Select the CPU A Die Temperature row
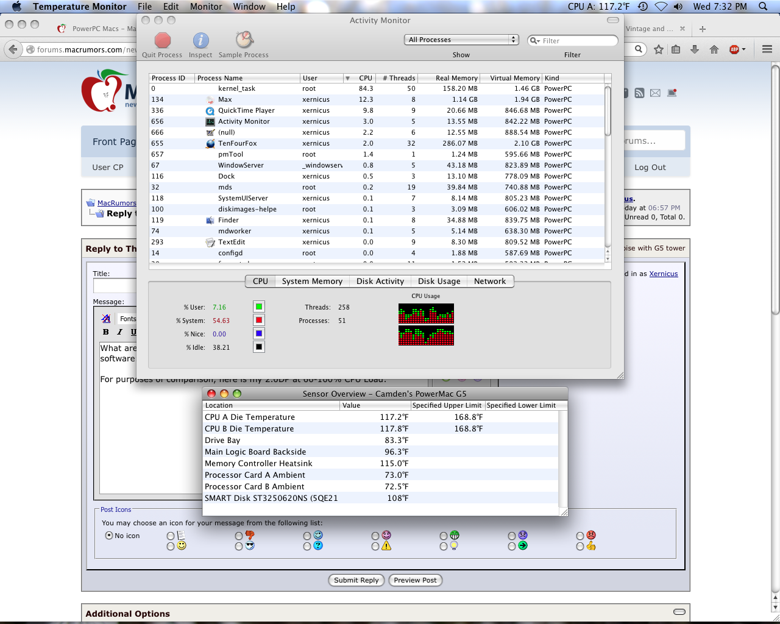Screen dimensions: 780x624 coord(381,417)
